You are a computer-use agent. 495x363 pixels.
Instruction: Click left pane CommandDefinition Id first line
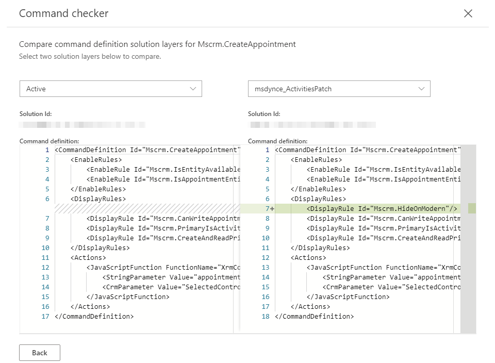147,150
